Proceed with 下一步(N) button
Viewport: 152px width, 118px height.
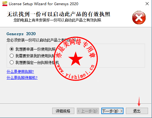(x=112, y=111)
